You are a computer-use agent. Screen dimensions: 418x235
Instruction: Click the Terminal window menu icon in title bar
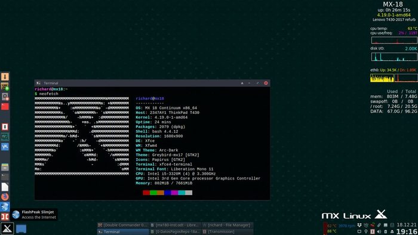tap(38, 83)
